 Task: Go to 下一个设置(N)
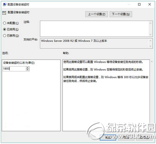click(121, 14)
